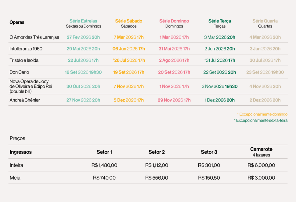Click the 27 Fev 2026 20h premiere date
The image size is (296, 202).
(x=83, y=37)
